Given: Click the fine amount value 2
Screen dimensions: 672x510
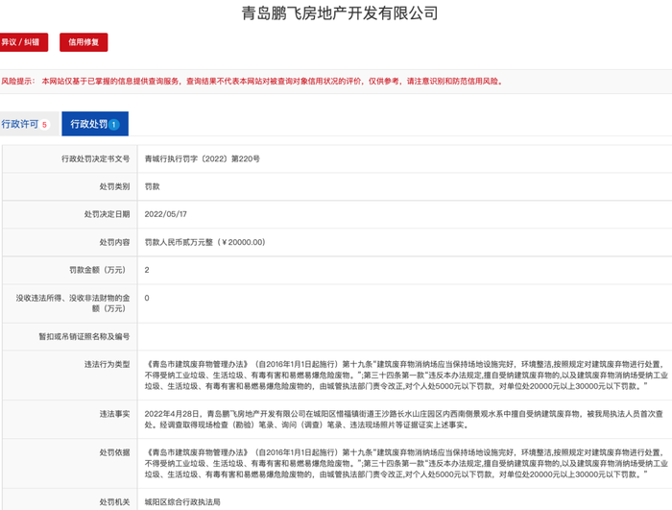Looking at the screenshot, I should pyautogui.click(x=147, y=270).
